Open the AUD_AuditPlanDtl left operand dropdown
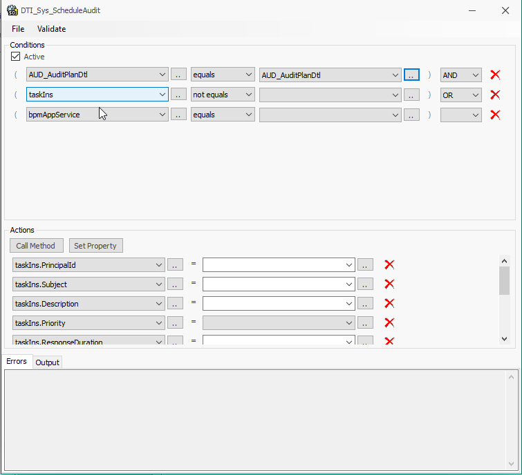 tap(97, 75)
